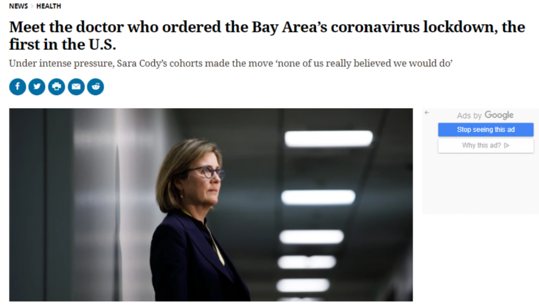Open the NEWS breadcrumb section
Viewport: 539px width, 307px height.
point(18,6)
